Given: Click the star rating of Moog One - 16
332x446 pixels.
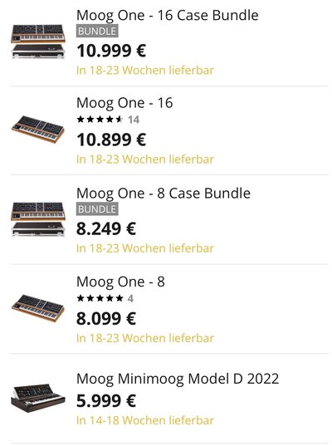Looking at the screenshot, I should (100, 120).
